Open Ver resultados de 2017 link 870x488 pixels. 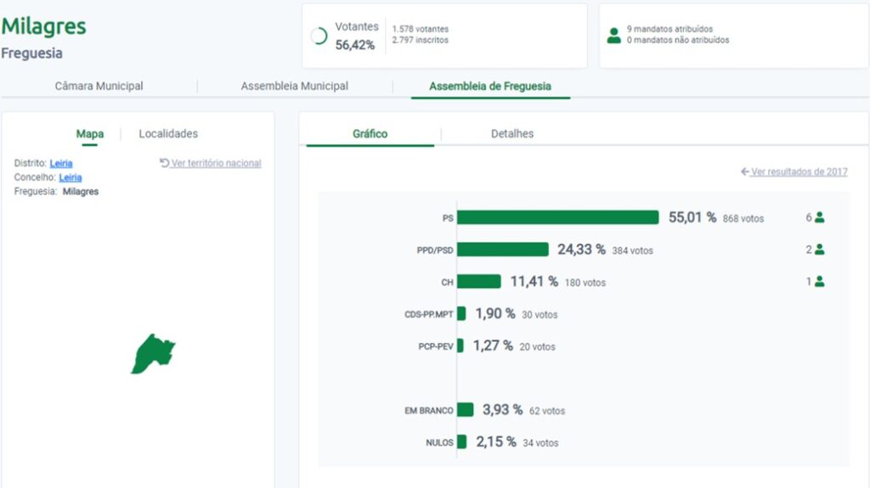[x=799, y=171]
